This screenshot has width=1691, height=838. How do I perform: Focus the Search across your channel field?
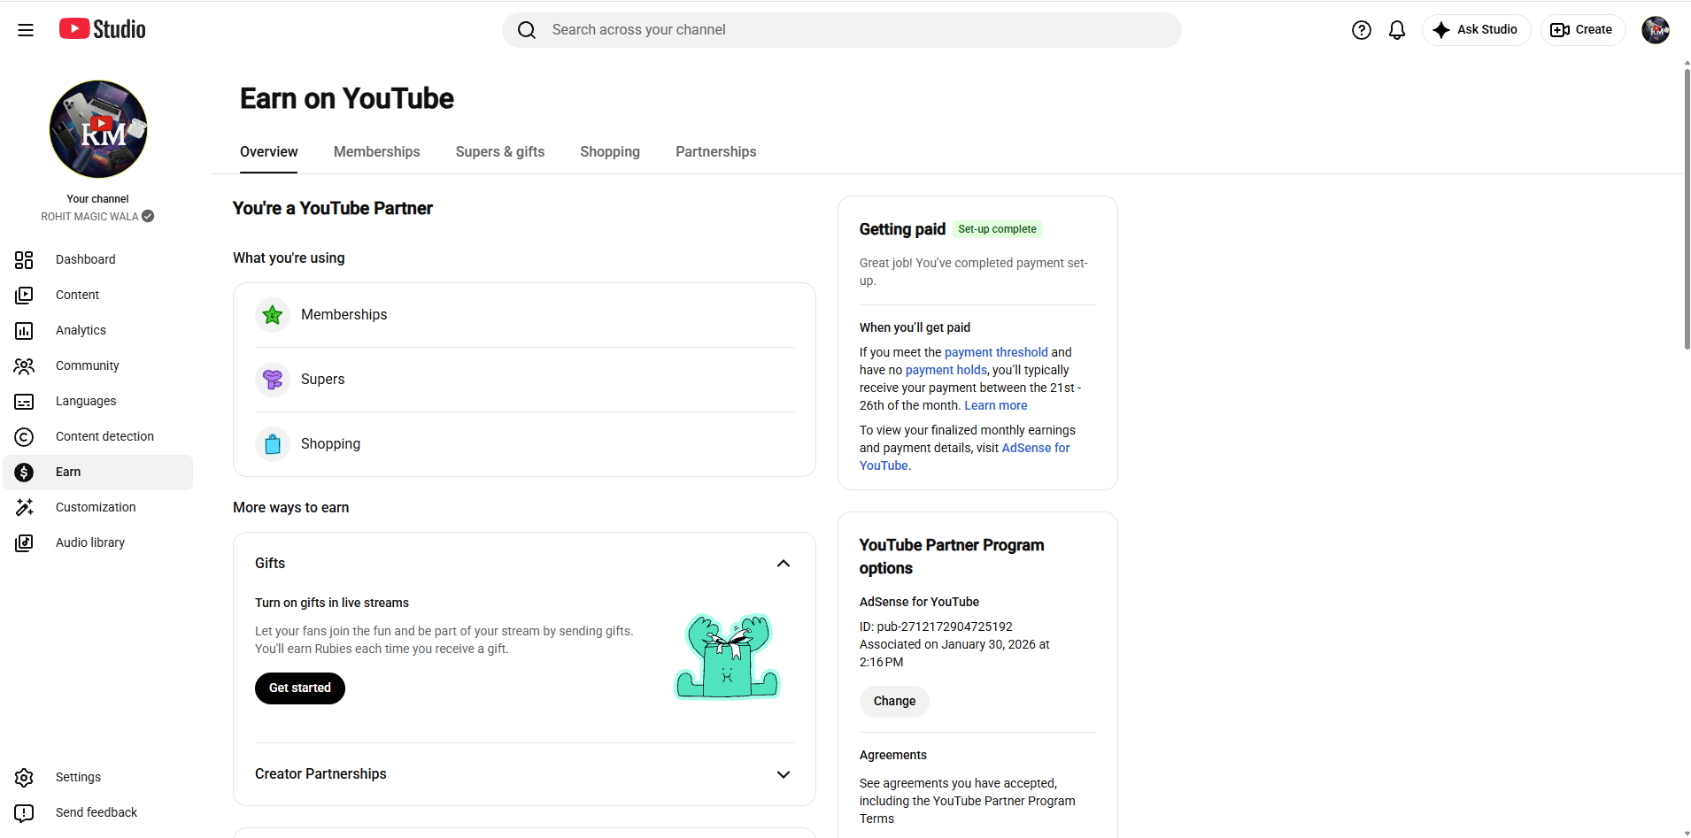click(x=842, y=30)
